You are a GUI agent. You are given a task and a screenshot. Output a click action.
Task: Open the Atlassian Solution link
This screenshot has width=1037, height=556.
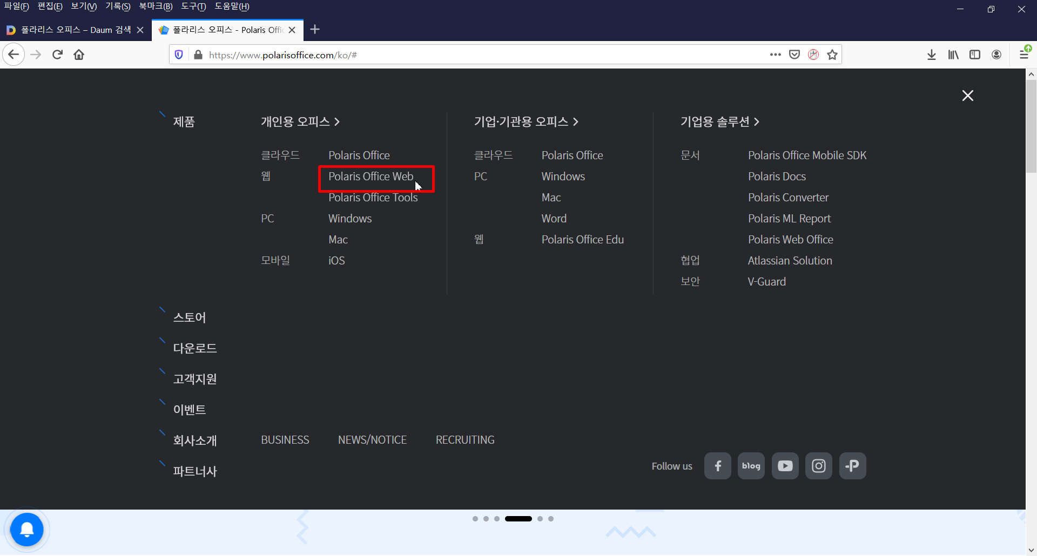[790, 261]
